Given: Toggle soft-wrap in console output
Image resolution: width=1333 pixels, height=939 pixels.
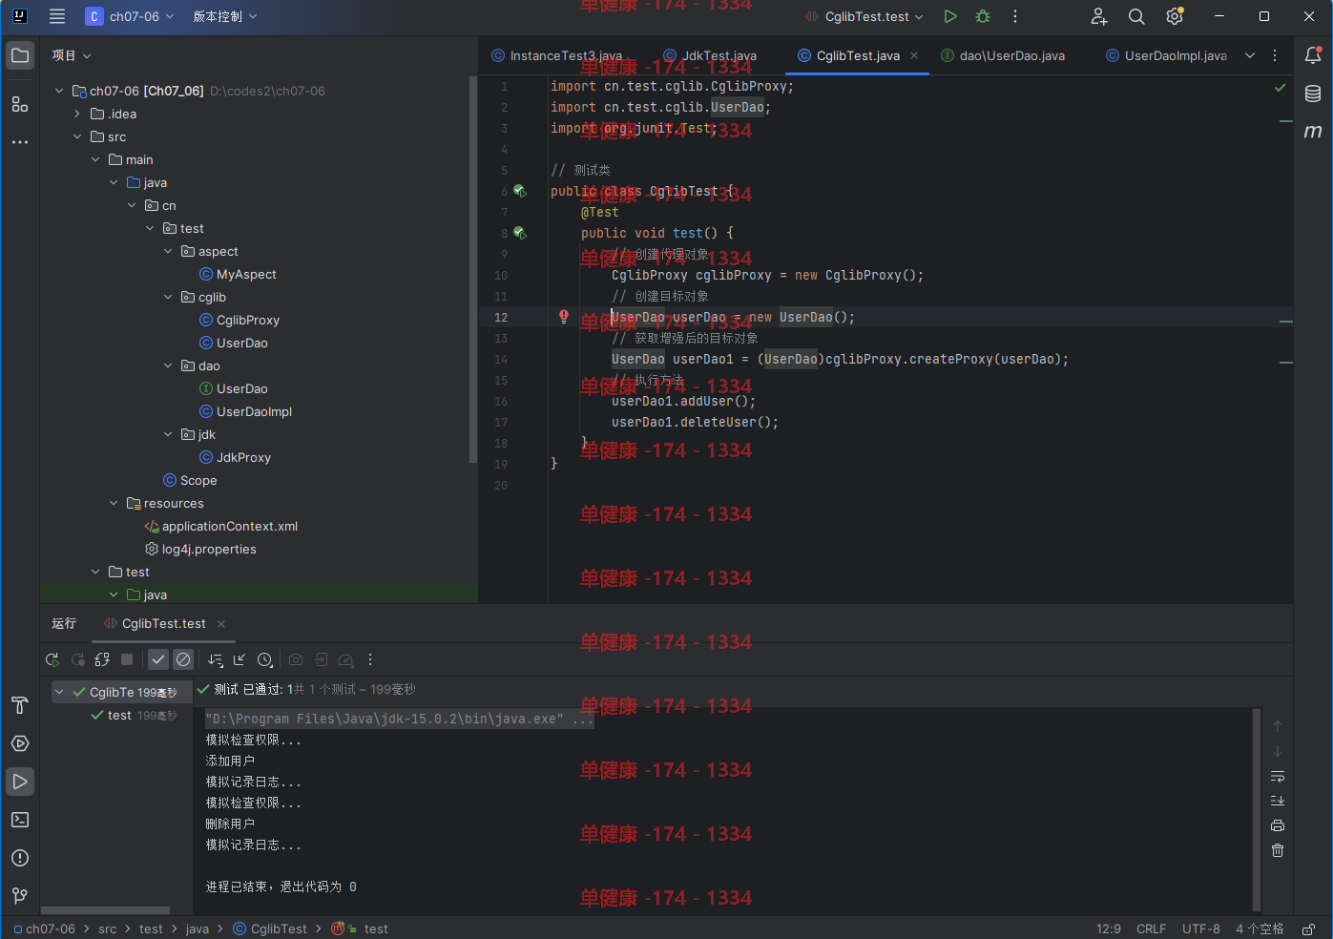Looking at the screenshot, I should pos(1278,776).
